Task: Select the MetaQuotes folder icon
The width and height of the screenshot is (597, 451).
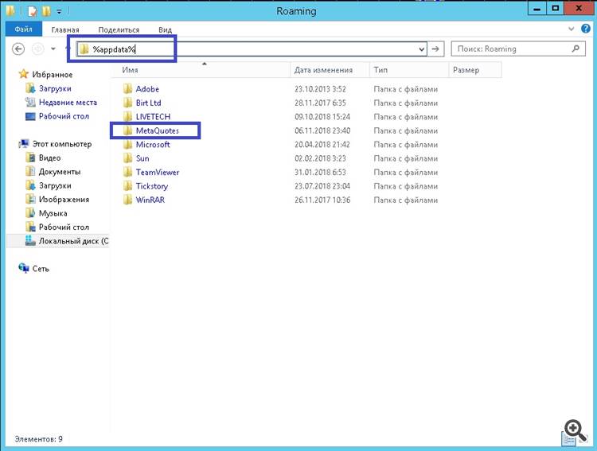Action: click(127, 130)
